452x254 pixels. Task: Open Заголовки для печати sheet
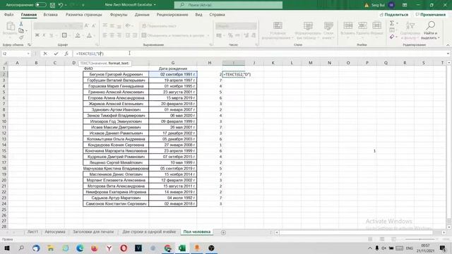tap(93, 232)
